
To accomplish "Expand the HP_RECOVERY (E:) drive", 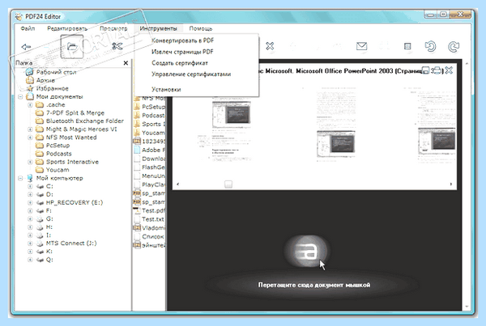I will pos(30,203).
